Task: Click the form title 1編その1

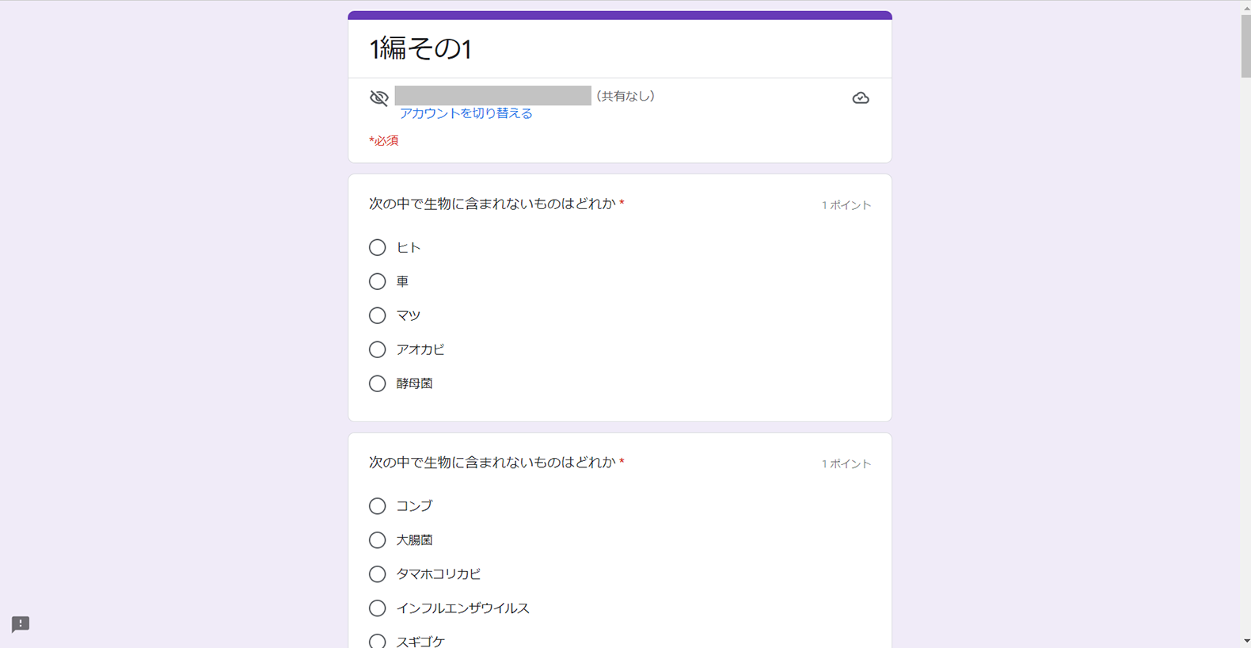Action: (x=420, y=49)
